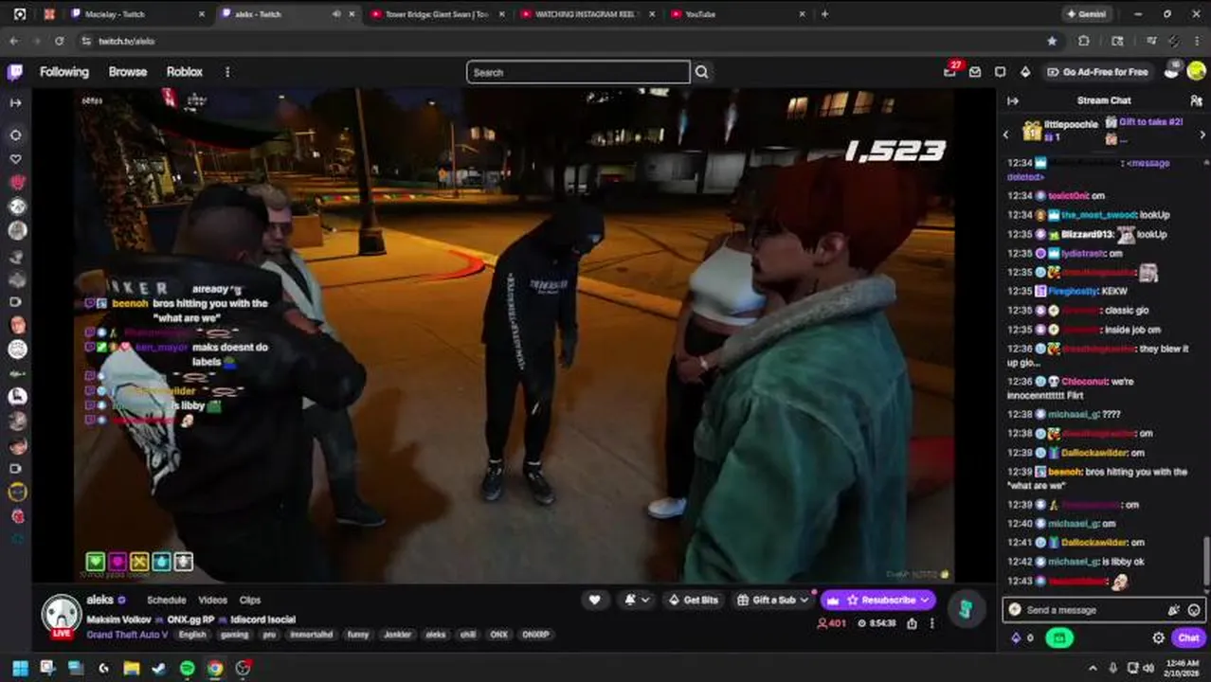Click the channel points balance icon
This screenshot has width=1211, height=682.
click(1021, 638)
